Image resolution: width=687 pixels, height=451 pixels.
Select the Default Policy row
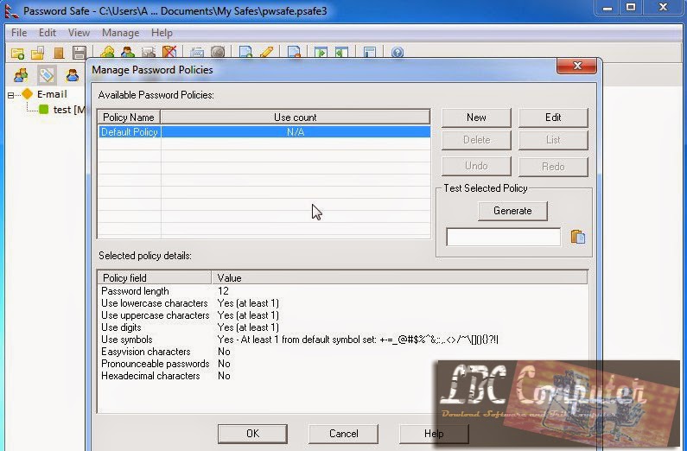[x=264, y=132]
